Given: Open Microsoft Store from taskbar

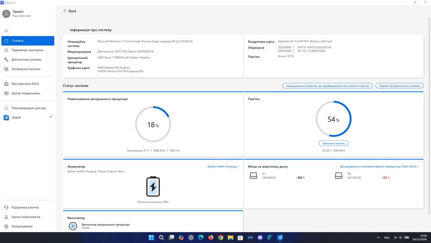Looking at the screenshot, I should (240, 237).
